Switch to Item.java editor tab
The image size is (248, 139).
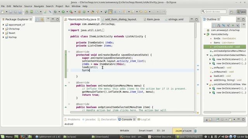click(x=152, y=19)
